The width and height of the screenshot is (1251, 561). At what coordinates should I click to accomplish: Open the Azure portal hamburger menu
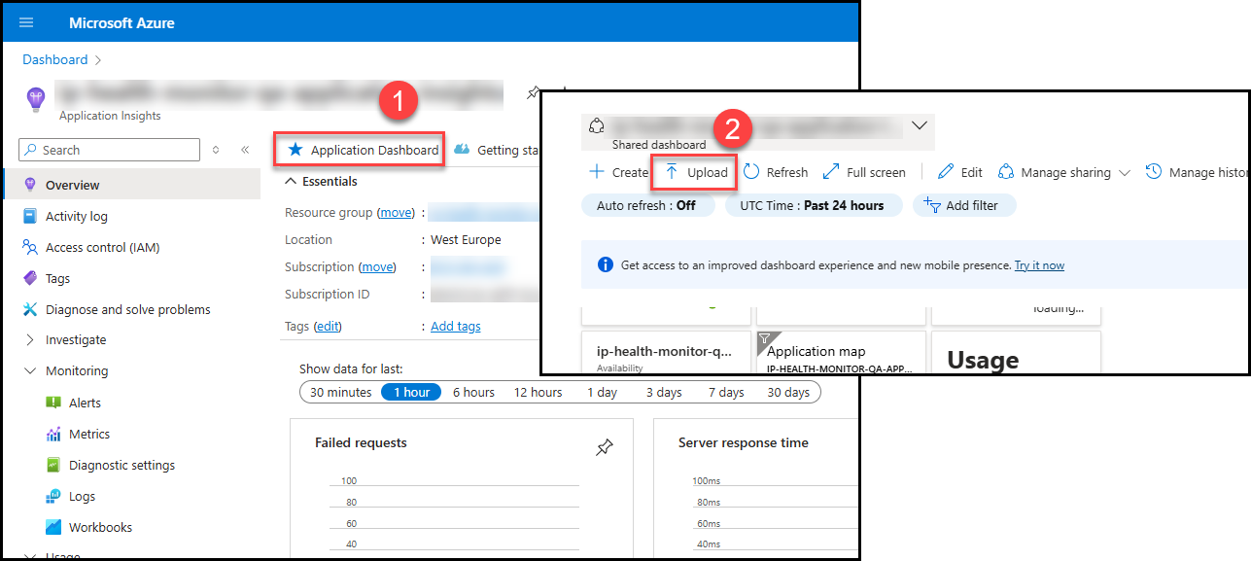26,22
